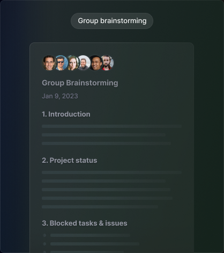Select the first avatar, smiling dark-haired man
The height and width of the screenshot is (253, 224).
(x=49, y=63)
